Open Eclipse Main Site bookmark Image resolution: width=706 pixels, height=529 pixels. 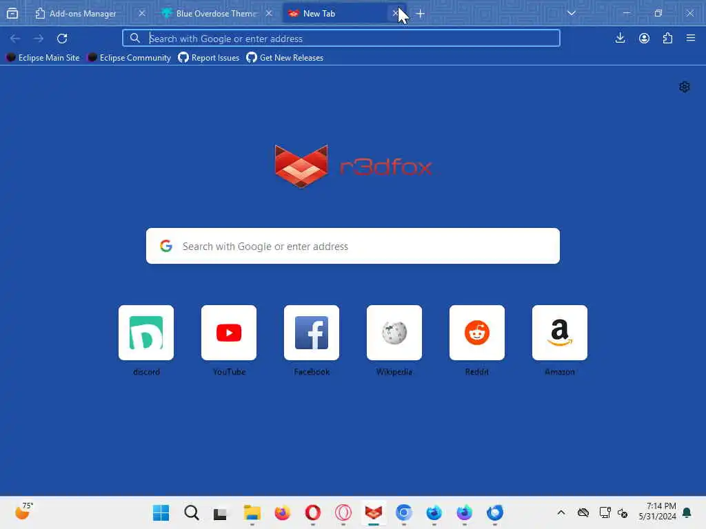[x=43, y=58]
